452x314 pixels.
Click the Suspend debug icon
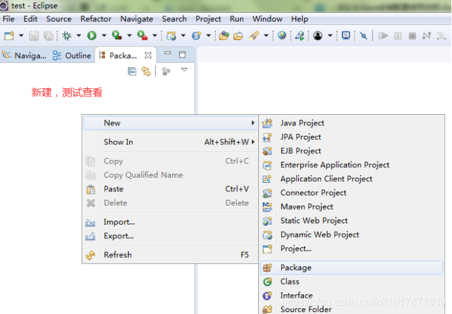pyautogui.click(x=398, y=36)
